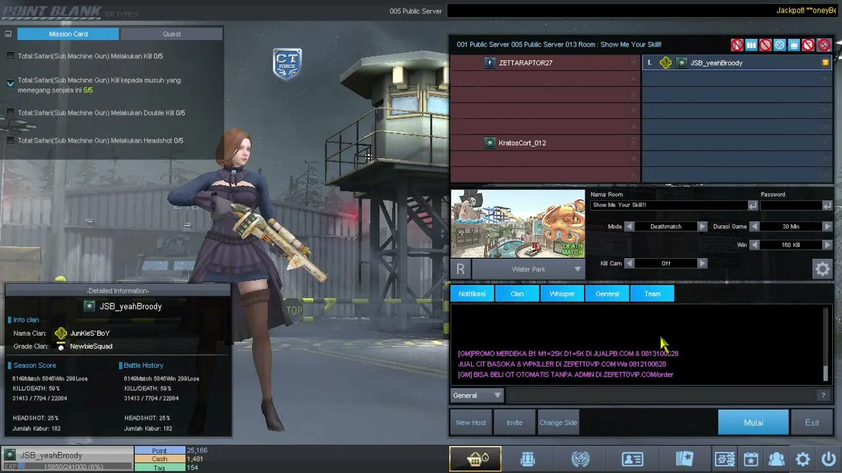Toggle the Melakukan Double Kill 0/5 checkbox
Screen dimensions: 842x473
click(x=10, y=113)
